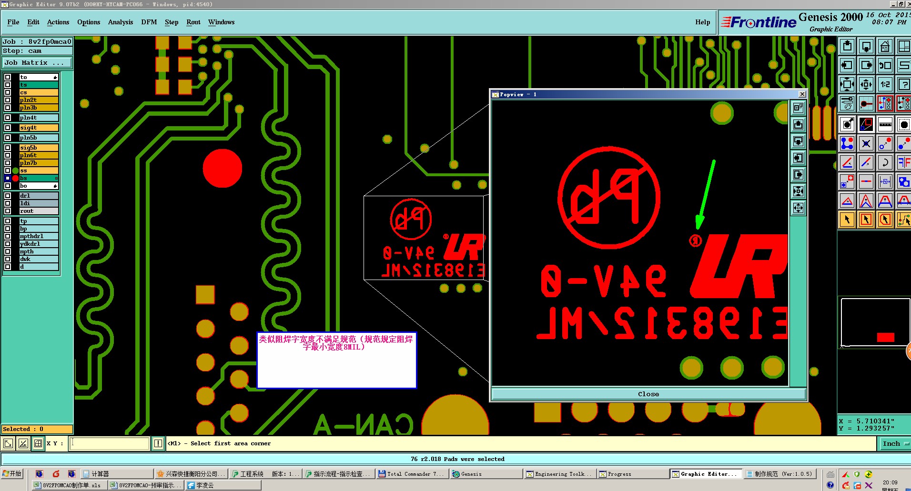This screenshot has width=911, height=491.
Task: Open the Actions menu
Action: point(58,22)
